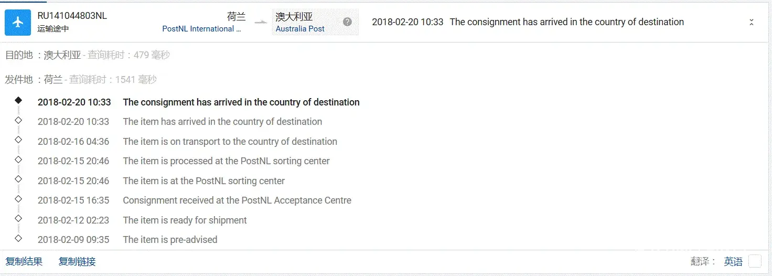This screenshot has height=276, width=772.
Task: Click the 'ready for shipment' event row
Action: point(185,220)
